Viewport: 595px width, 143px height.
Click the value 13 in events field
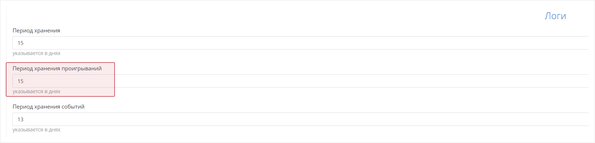tap(20, 119)
